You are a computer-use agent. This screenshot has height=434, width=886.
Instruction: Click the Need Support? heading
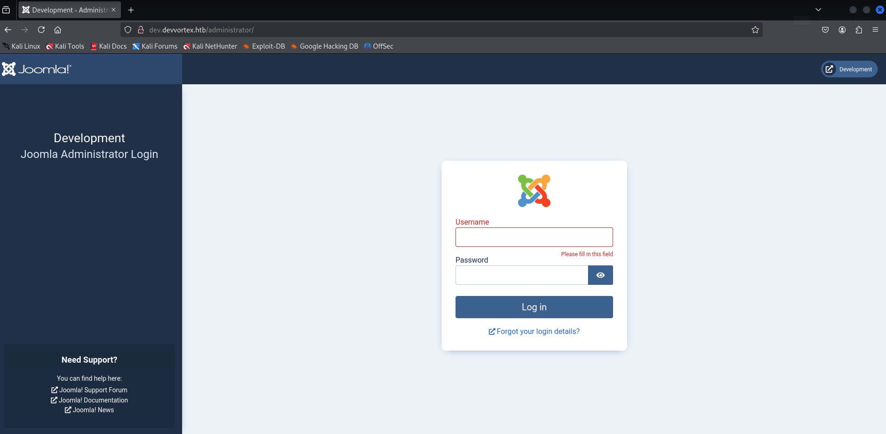89,360
